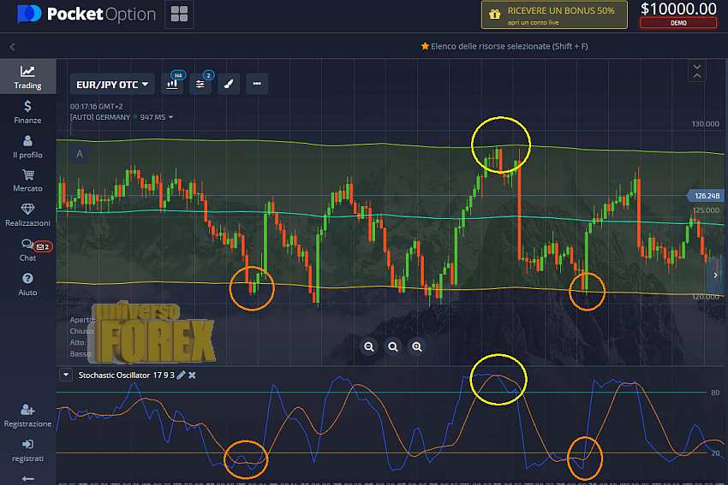Open the chart type H4 timeframe settings
Image resolution: width=728 pixels, height=485 pixels.
pyautogui.click(x=173, y=84)
